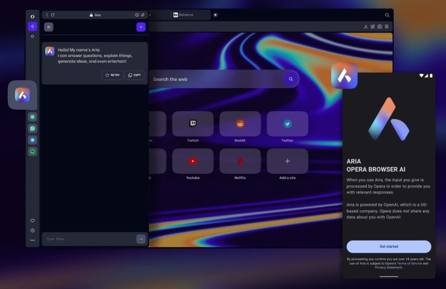Open Easy Setup sliders icon
This screenshot has width=446, height=289.
(x=387, y=26)
